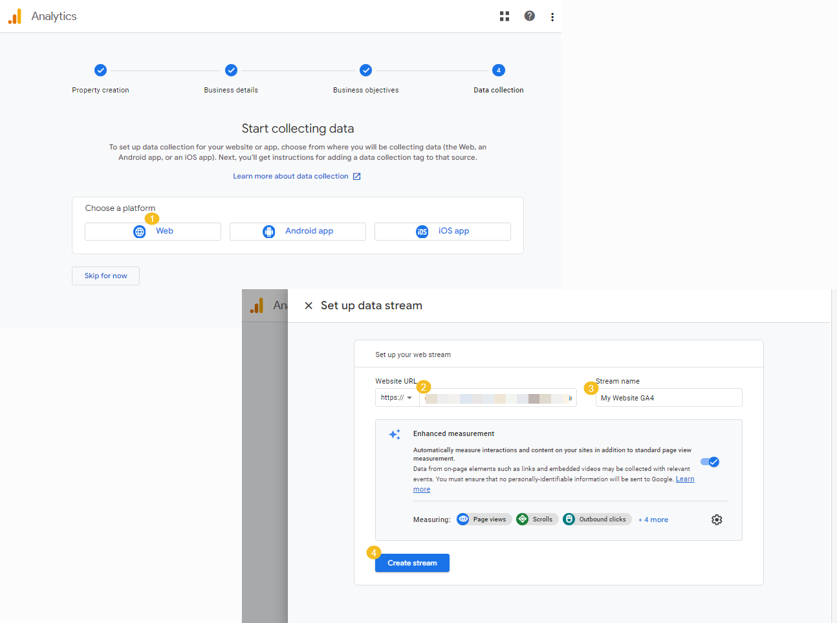Close the Set up data stream panel

309,306
